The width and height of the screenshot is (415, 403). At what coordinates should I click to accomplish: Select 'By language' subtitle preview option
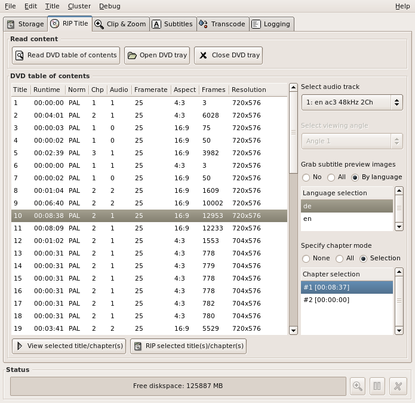355,177
